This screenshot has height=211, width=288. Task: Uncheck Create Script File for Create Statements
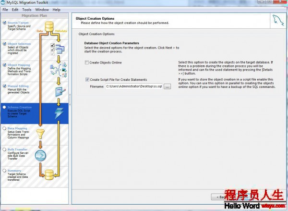click(x=87, y=79)
